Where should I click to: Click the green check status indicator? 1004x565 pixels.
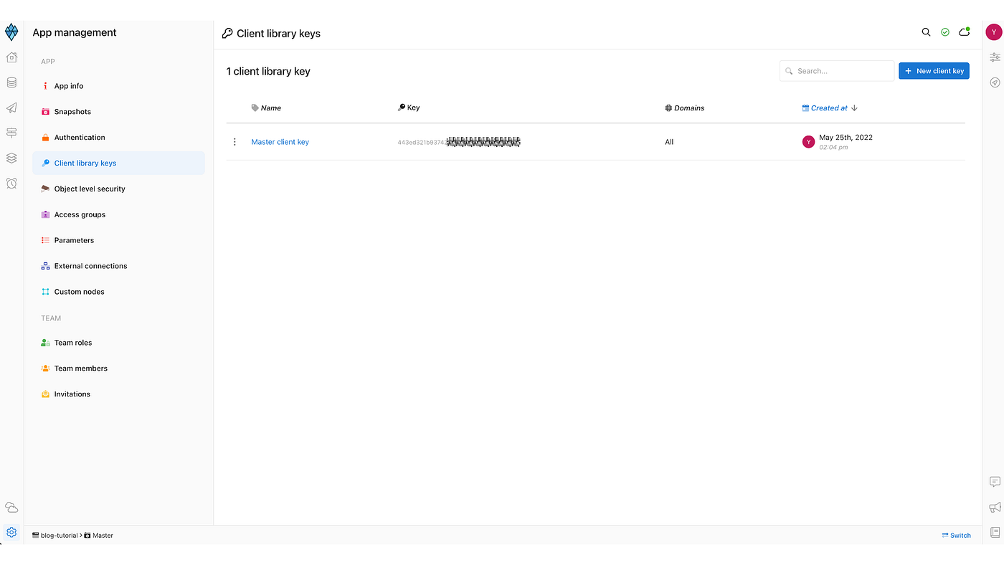click(x=944, y=32)
